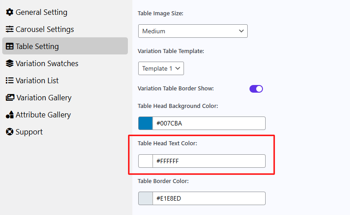This screenshot has width=350, height=215.
Task: Click the Carousel Settings sliders icon
Action: pos(9,29)
